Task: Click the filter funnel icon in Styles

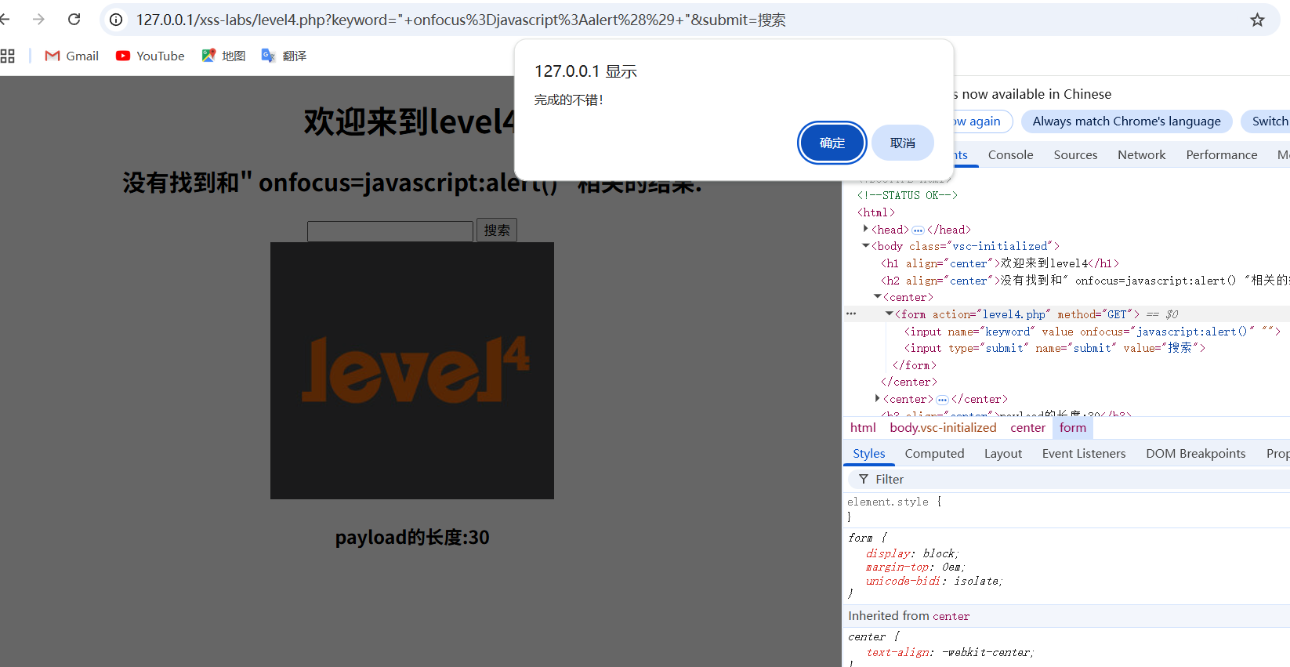Action: [863, 479]
